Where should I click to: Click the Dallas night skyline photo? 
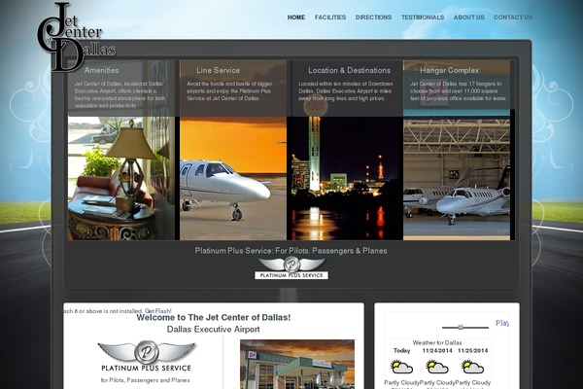[345, 178]
